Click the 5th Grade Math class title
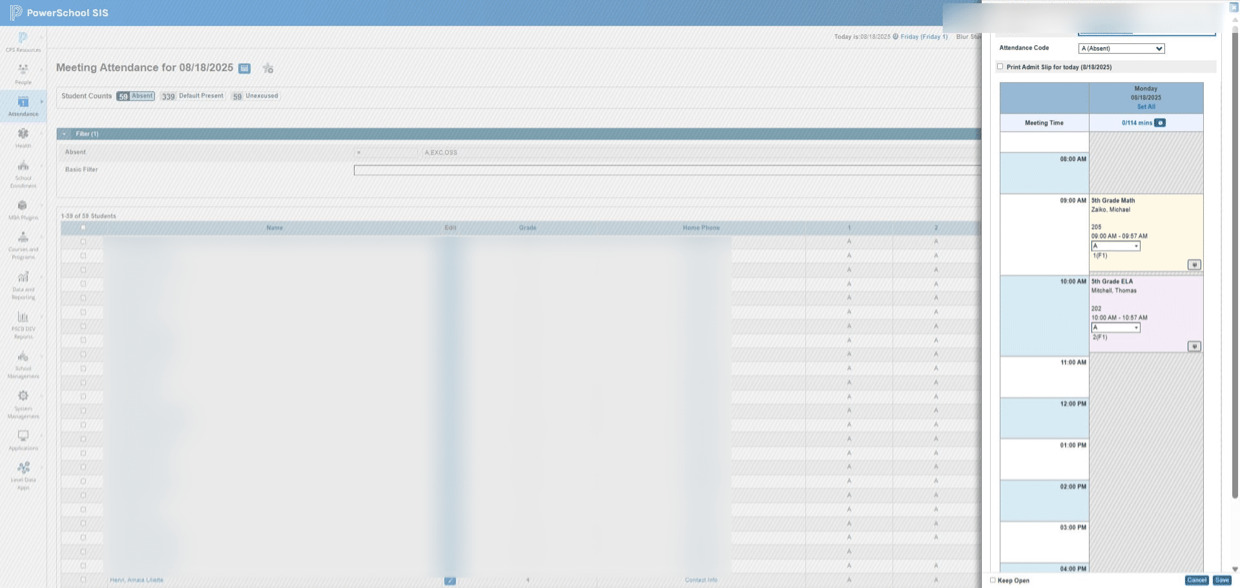The height and width of the screenshot is (588, 1240). coord(1113,201)
